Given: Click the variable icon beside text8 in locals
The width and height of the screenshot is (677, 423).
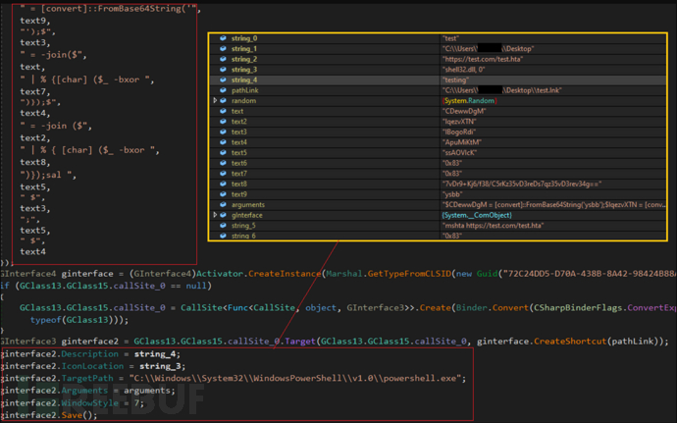Looking at the screenshot, I should click(223, 184).
